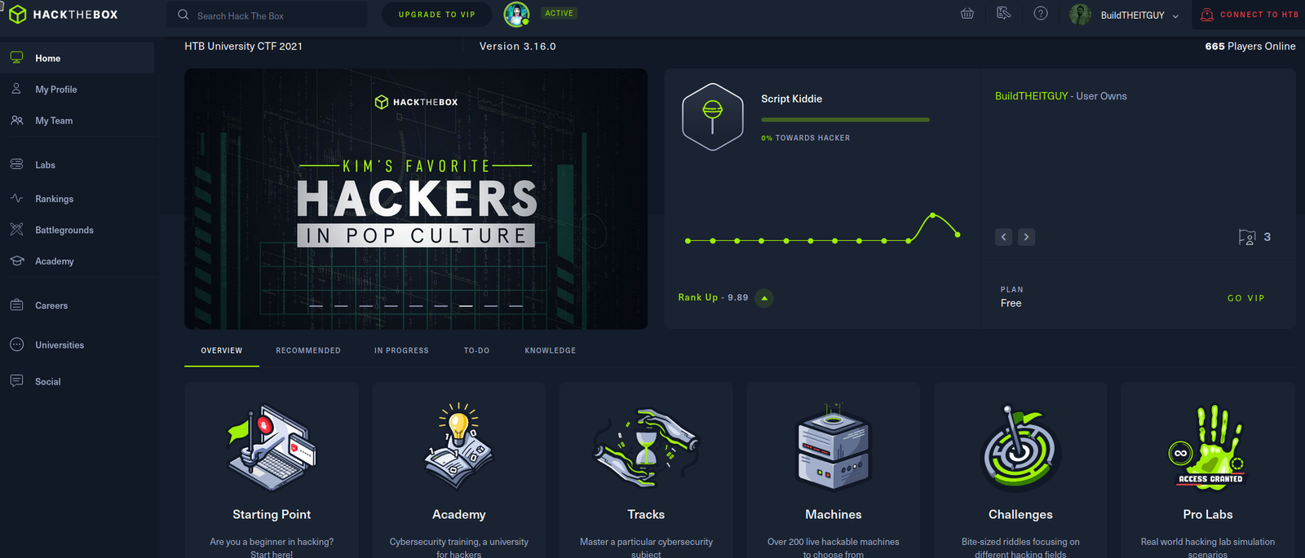The height and width of the screenshot is (558, 1305).
Task: Click the Version 3.16.0 text
Action: pos(518,46)
